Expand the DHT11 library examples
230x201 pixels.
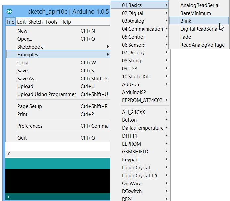coord(130,136)
